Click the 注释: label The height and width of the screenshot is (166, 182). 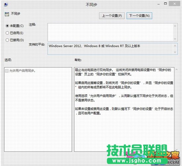pyautogui.click(x=32, y=24)
